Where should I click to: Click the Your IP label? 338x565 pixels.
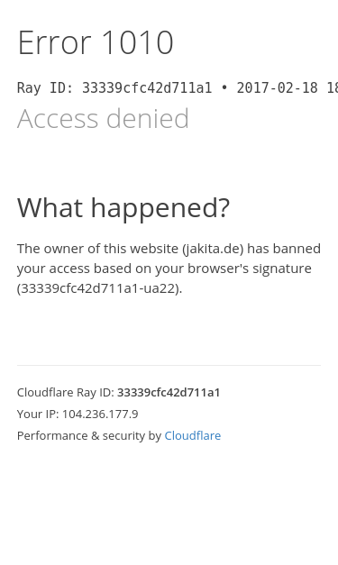38,414
